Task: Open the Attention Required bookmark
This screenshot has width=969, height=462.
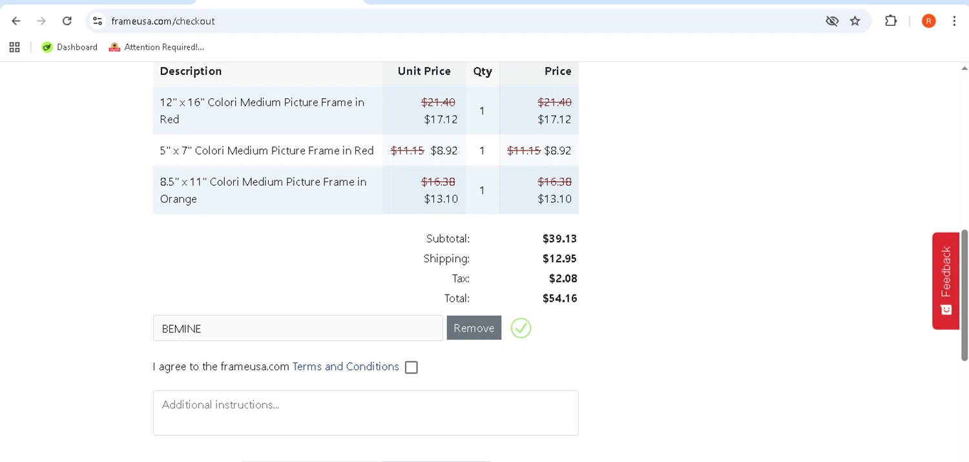Action: coord(156,47)
